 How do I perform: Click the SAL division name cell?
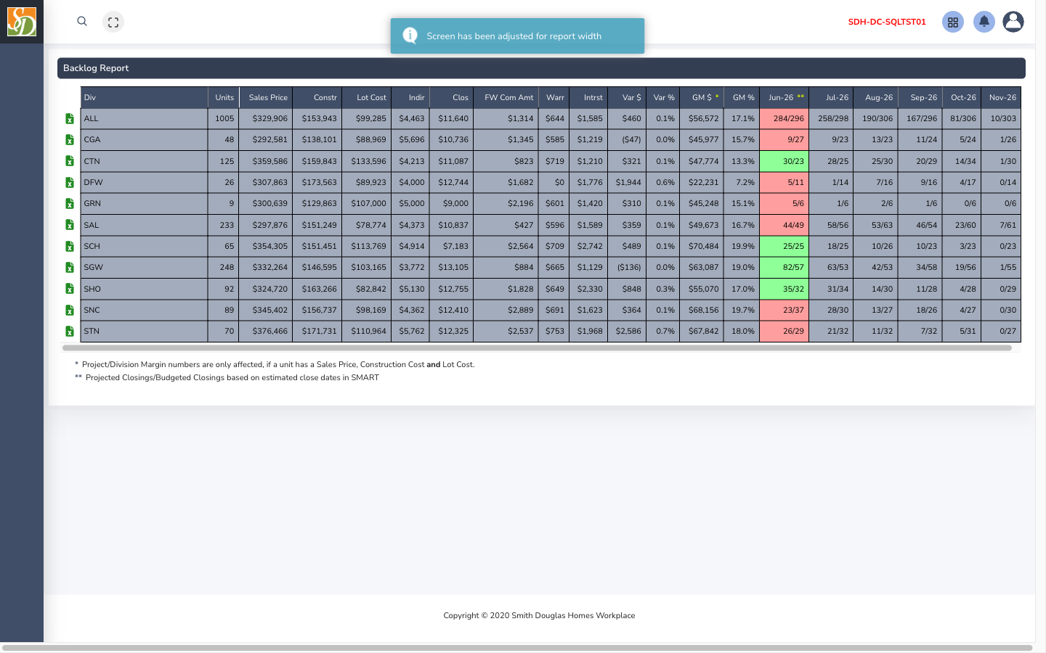pyautogui.click(x=144, y=225)
